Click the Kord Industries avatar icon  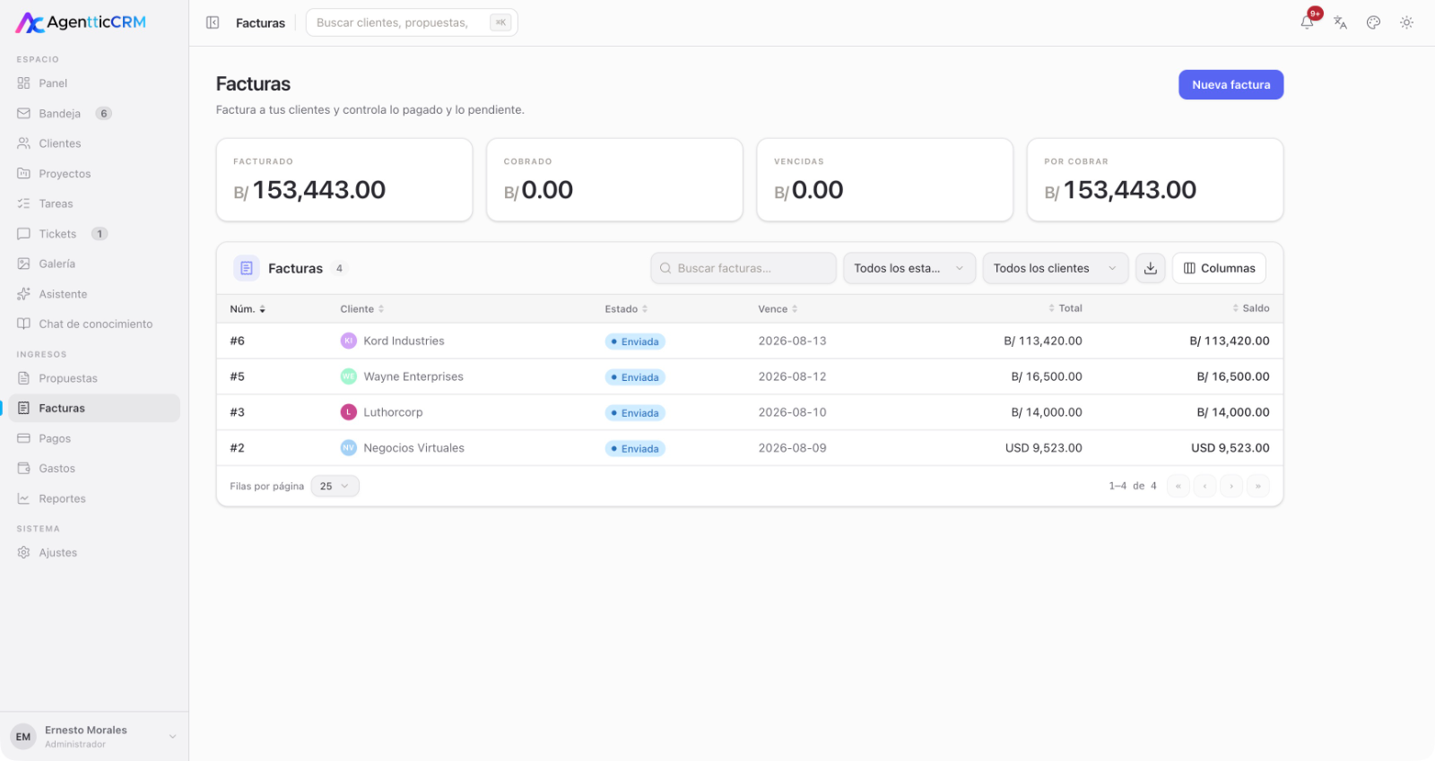click(x=349, y=341)
